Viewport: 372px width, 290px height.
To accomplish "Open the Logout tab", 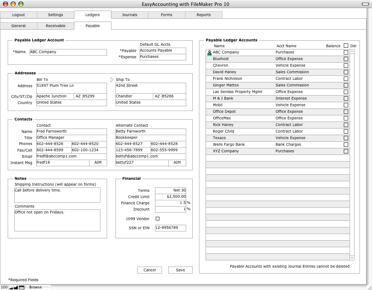I will [x=18, y=15].
